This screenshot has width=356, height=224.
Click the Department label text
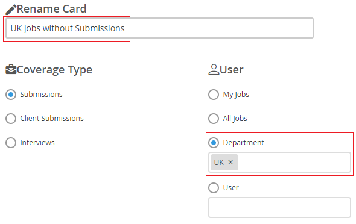click(x=243, y=143)
